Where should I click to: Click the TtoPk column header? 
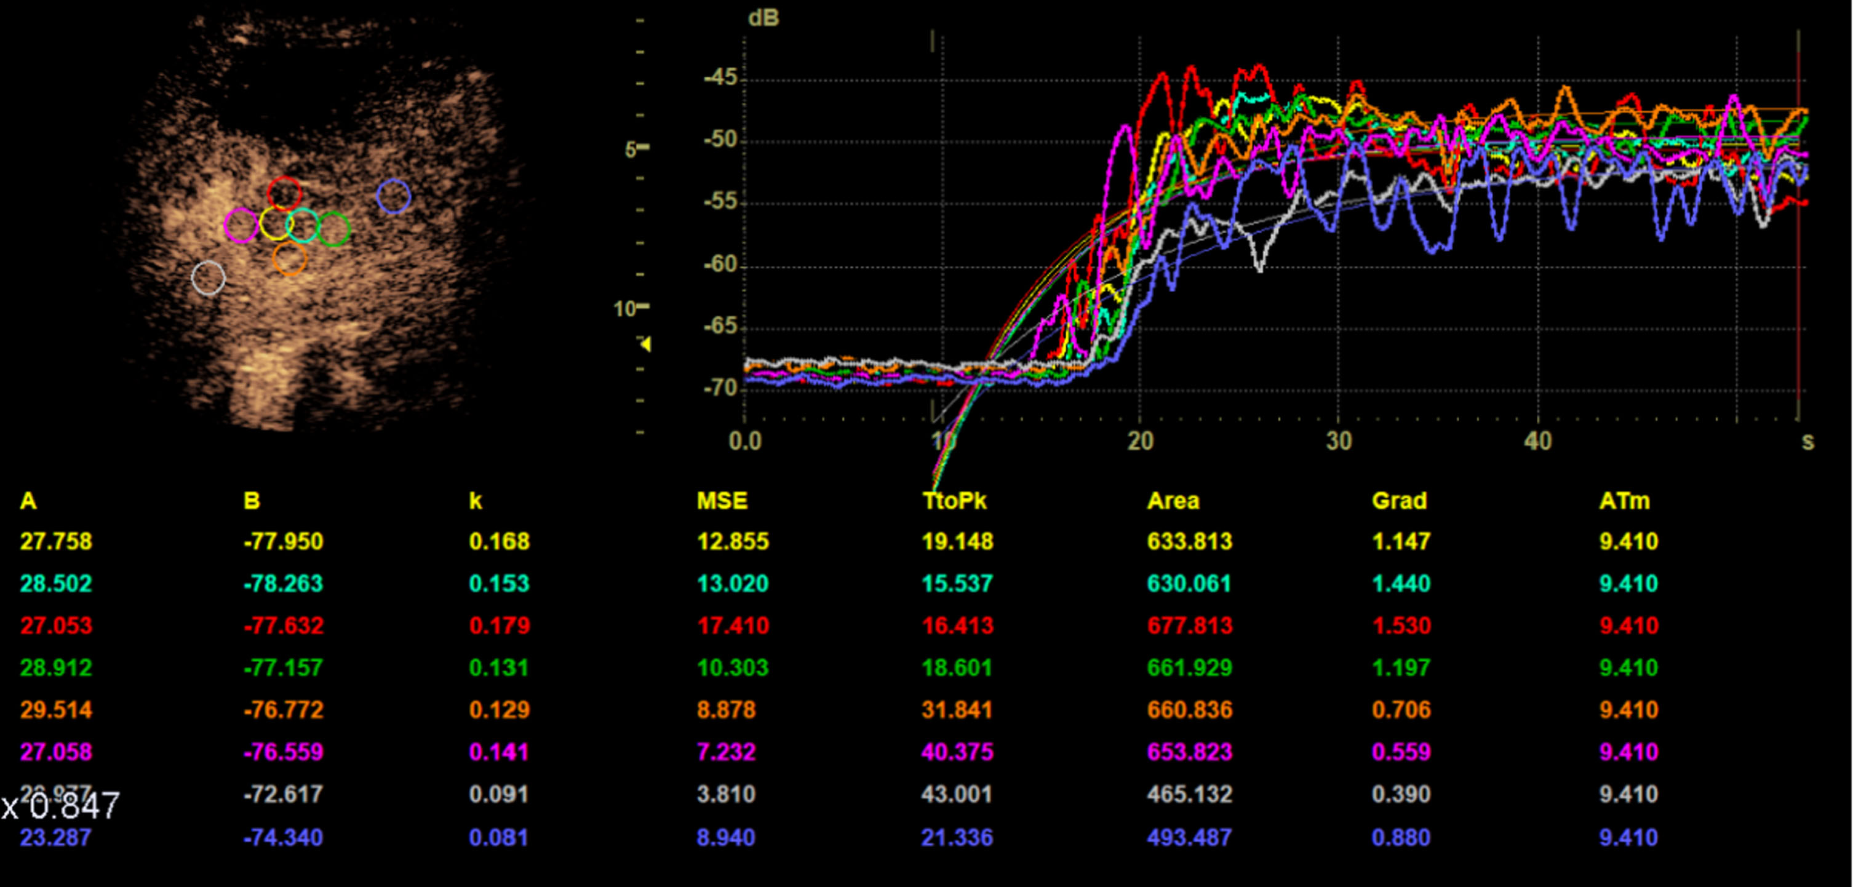(x=955, y=501)
